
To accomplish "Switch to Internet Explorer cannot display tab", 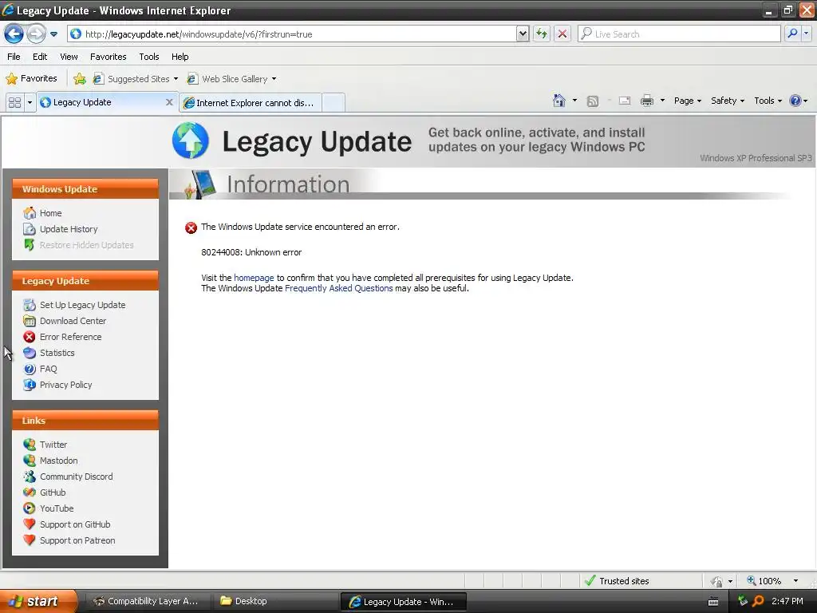I will tap(250, 103).
